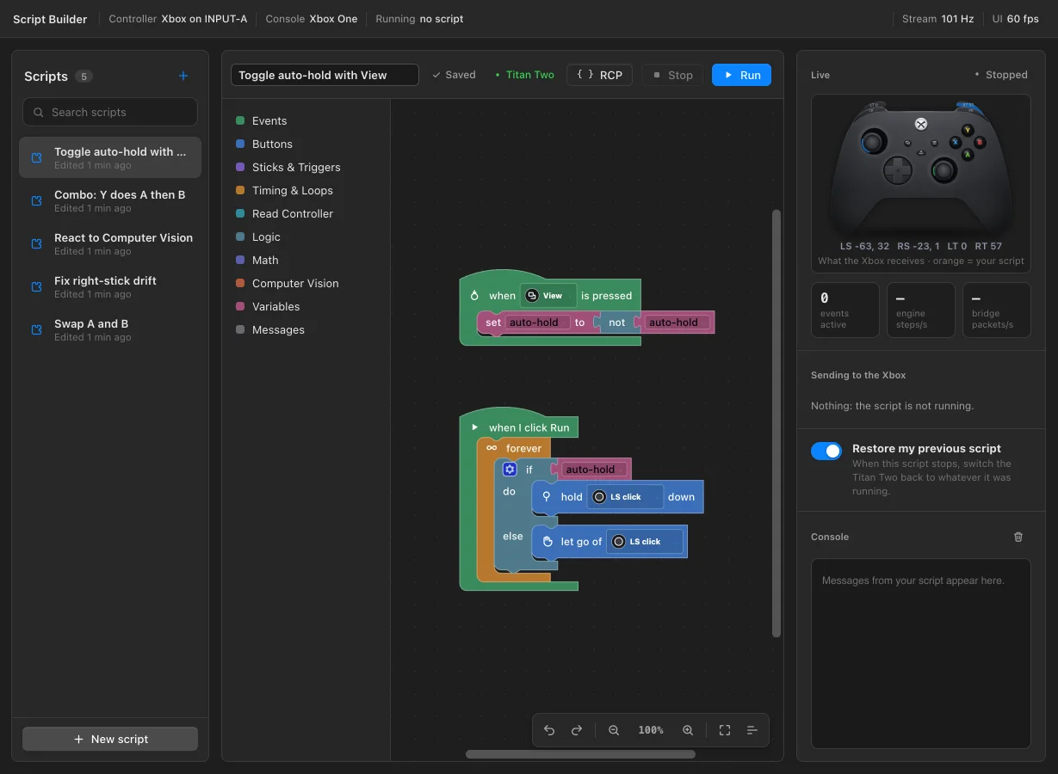1058x774 pixels.
Task: Open auto-hold dropdown after the not block
Action: 677,322
